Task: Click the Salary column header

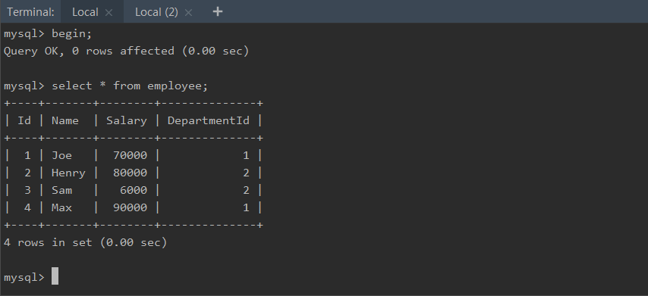Action: (127, 121)
